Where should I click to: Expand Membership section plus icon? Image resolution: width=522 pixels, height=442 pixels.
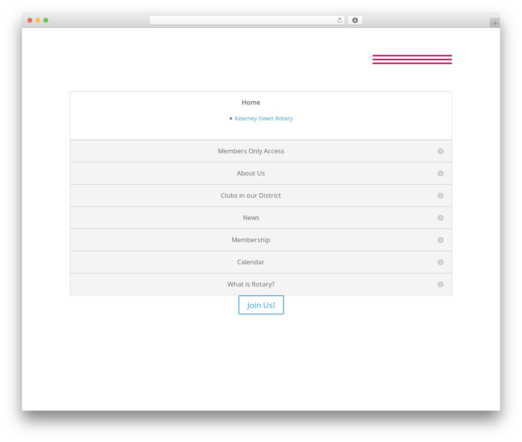[440, 240]
